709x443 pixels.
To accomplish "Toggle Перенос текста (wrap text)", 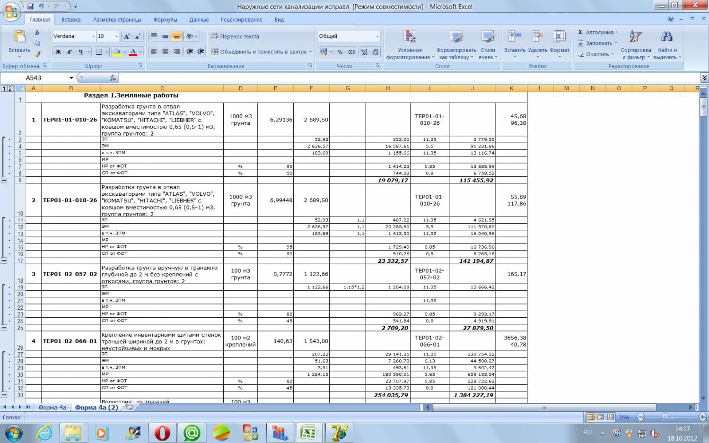I will pos(235,36).
